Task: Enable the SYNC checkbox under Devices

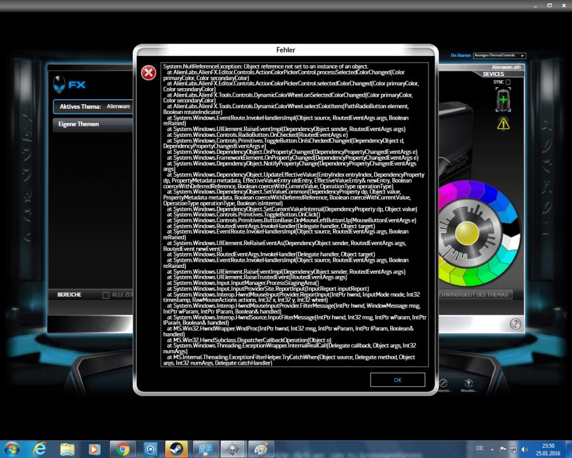Action: (508, 82)
